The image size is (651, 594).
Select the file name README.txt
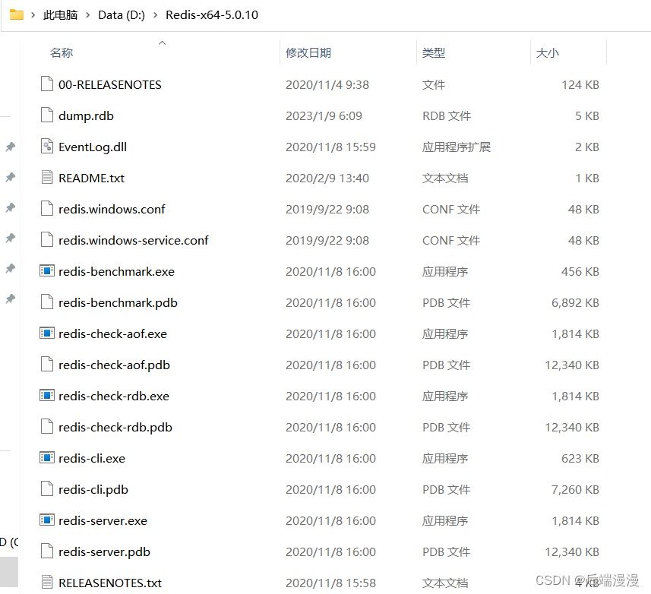(91, 178)
